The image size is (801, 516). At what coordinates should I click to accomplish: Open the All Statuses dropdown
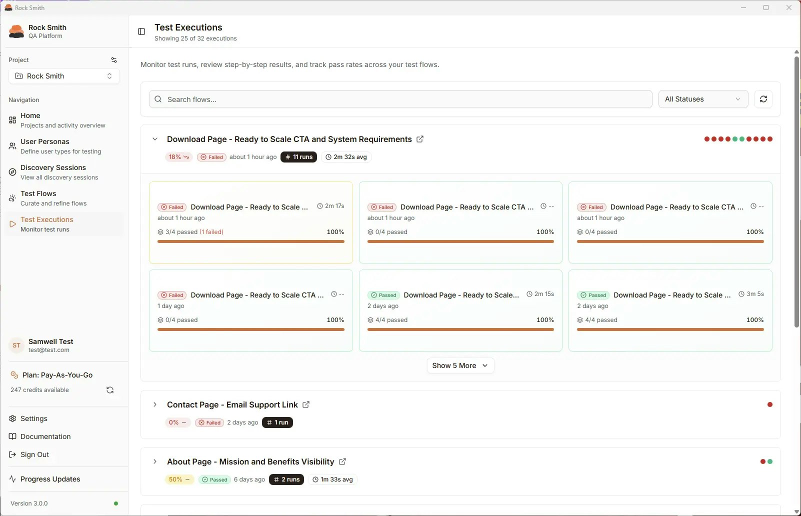(703, 99)
